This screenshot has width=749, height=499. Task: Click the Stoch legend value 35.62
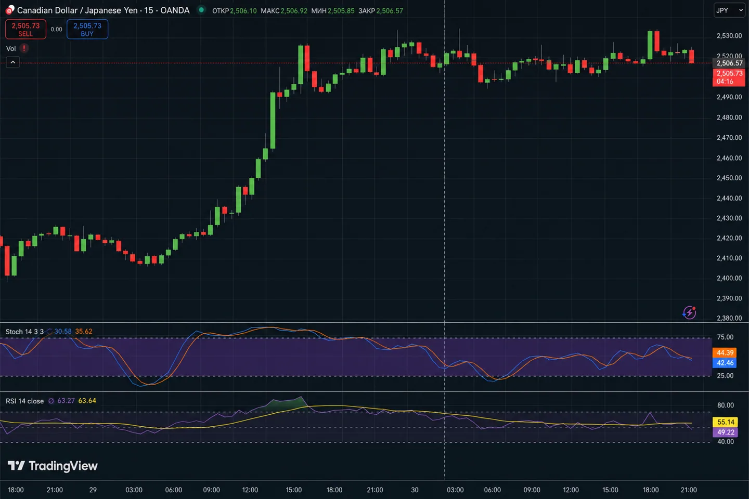coord(84,332)
